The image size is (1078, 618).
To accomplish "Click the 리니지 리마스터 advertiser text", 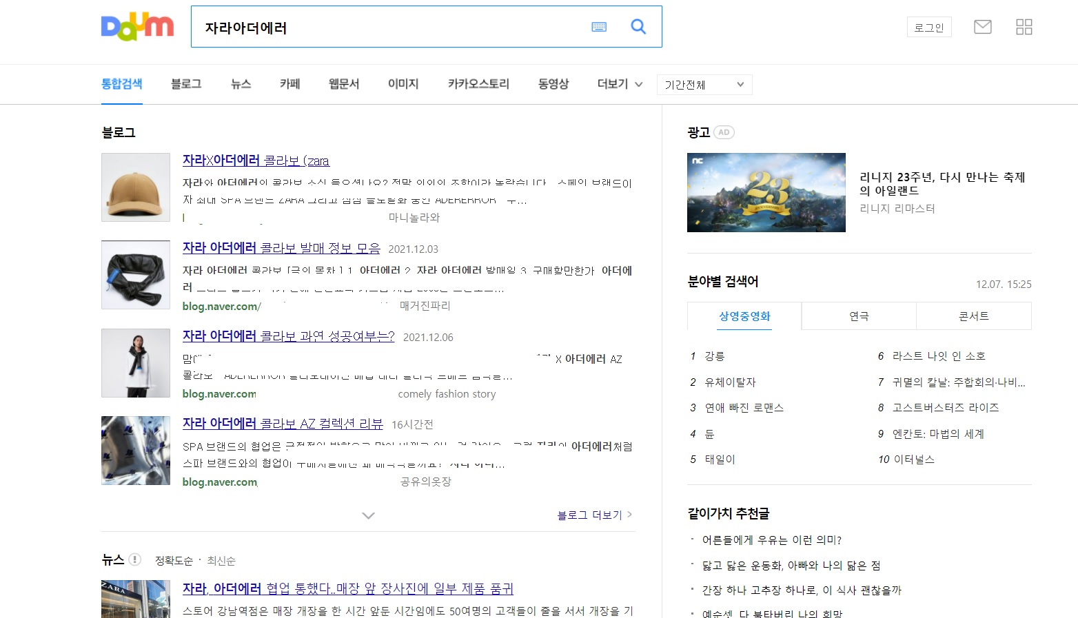I will [897, 208].
